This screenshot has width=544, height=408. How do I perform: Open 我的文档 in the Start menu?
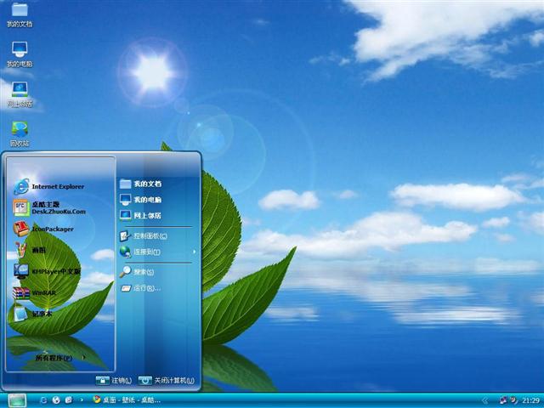[x=146, y=183]
